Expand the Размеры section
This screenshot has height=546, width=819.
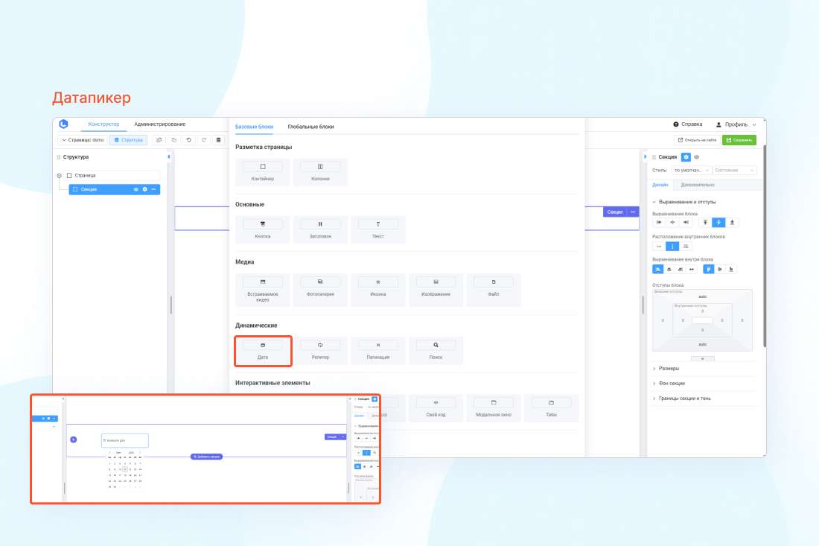tap(670, 368)
